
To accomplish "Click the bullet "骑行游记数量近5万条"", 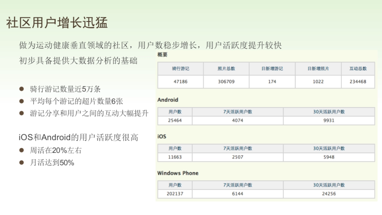I will click(65, 89).
